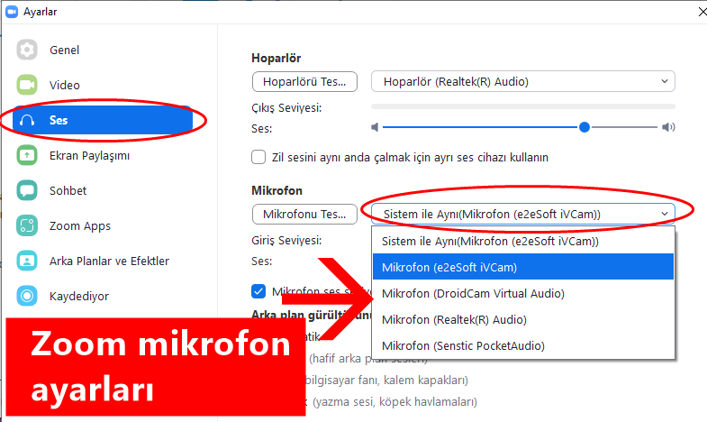Select Mikrofon (DroidCam Virtual Audio) option

click(523, 293)
